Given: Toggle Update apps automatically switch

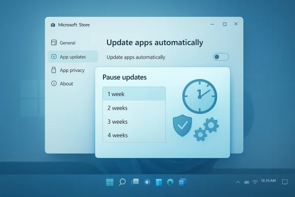Looking at the screenshot, I should point(221,57).
